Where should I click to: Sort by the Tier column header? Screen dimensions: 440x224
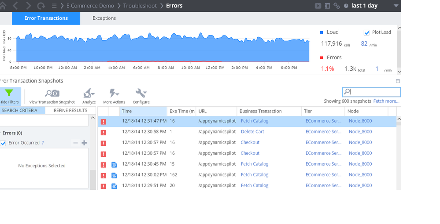tap(323, 111)
